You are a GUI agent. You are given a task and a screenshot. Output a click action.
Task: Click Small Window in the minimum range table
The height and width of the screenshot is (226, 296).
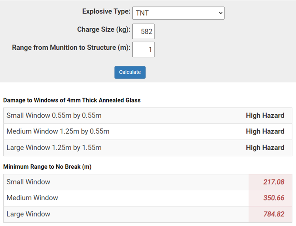point(28,182)
